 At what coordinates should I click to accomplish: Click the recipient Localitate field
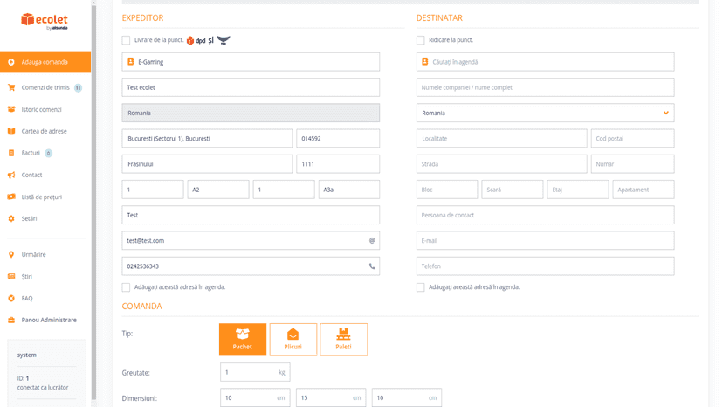(502, 139)
